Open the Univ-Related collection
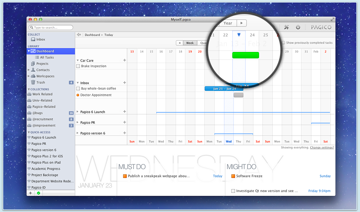Image resolution: width=360 pixels, height=212 pixels. 42,100
